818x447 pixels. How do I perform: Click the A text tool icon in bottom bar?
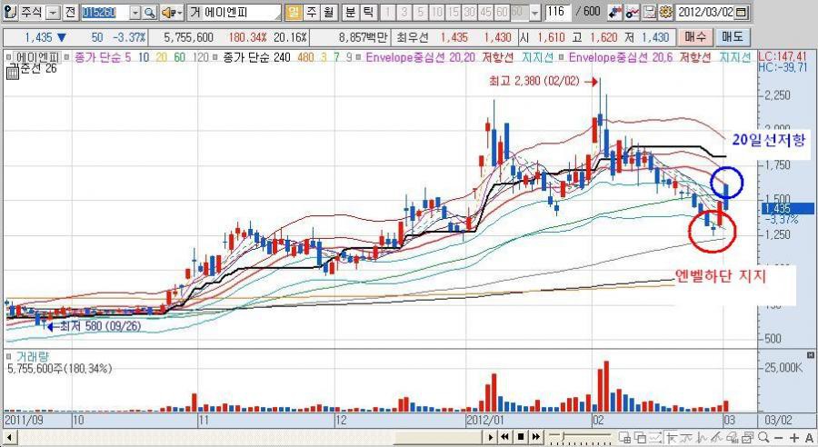(809, 438)
